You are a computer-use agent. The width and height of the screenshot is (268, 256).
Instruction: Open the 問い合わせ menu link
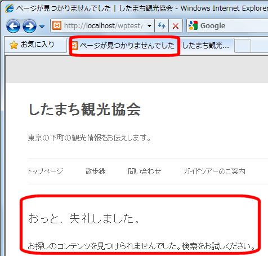point(145,171)
